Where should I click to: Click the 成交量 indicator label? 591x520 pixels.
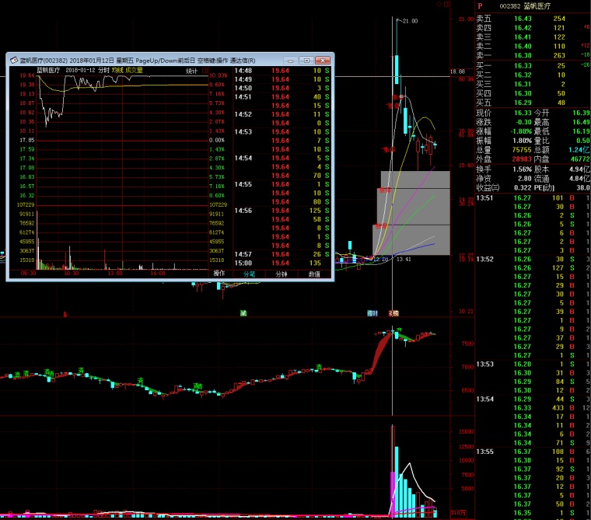134,70
